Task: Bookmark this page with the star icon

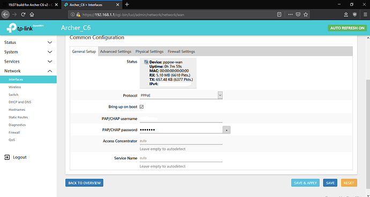Action: click(306, 14)
